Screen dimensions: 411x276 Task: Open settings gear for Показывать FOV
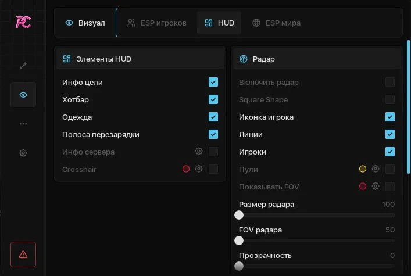376,186
